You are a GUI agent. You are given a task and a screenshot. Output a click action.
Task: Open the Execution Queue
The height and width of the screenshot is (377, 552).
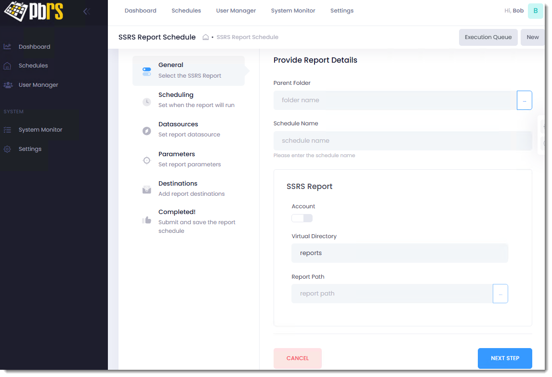click(x=488, y=37)
